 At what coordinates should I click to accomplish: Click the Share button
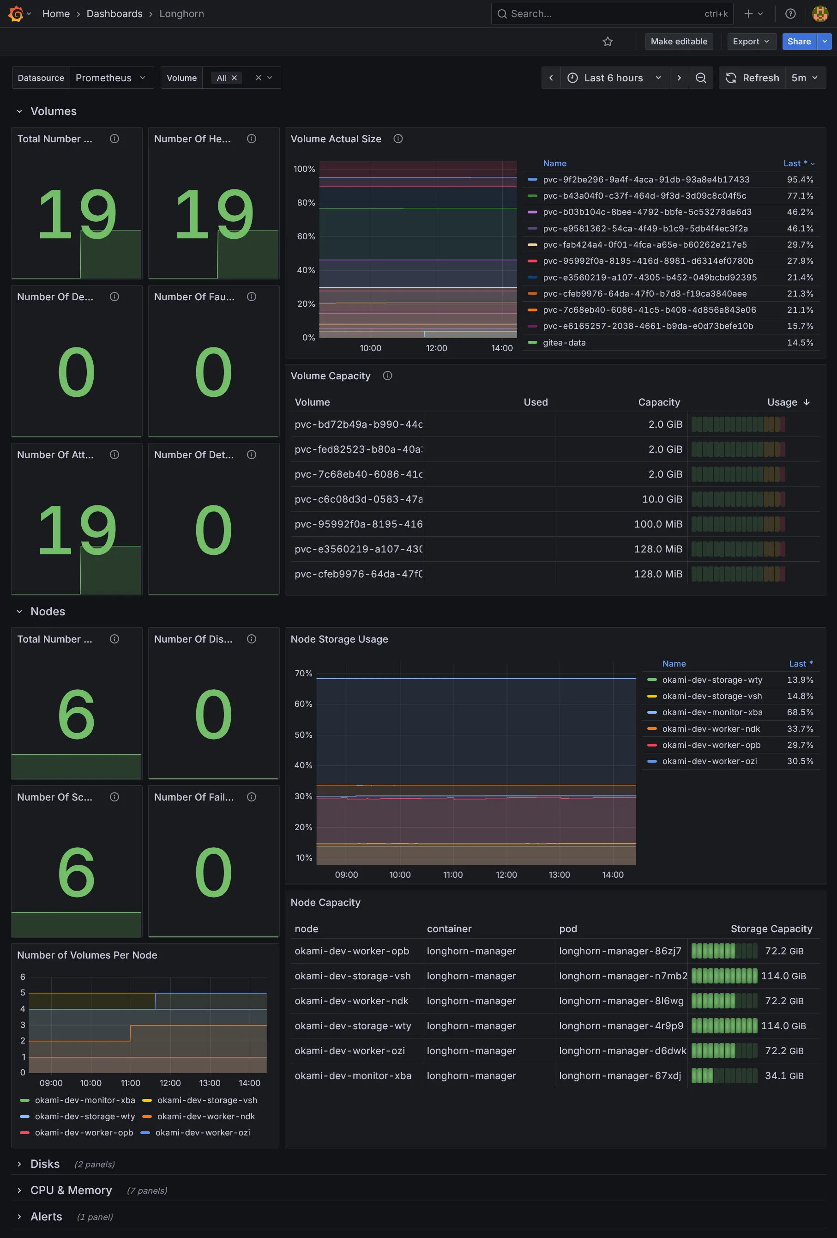pyautogui.click(x=799, y=42)
